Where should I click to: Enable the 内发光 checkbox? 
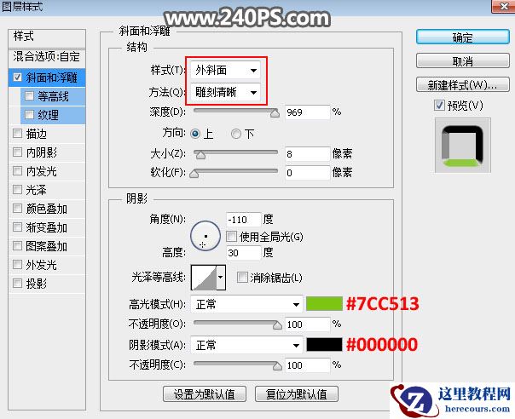click(x=17, y=170)
